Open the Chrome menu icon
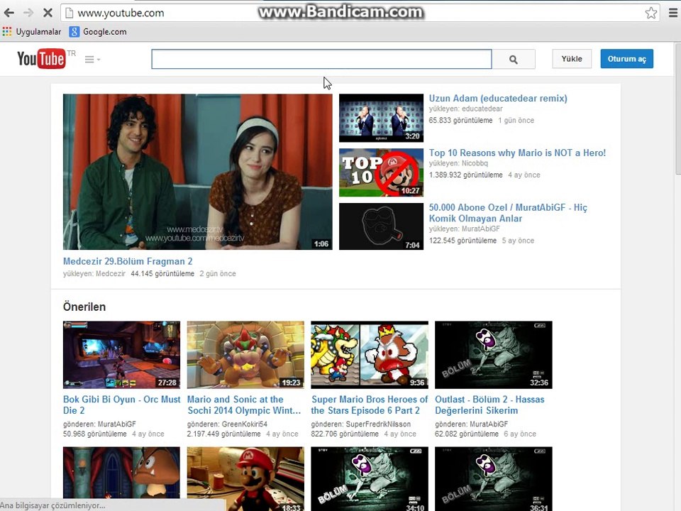This screenshot has height=511, width=681. pos(672,13)
